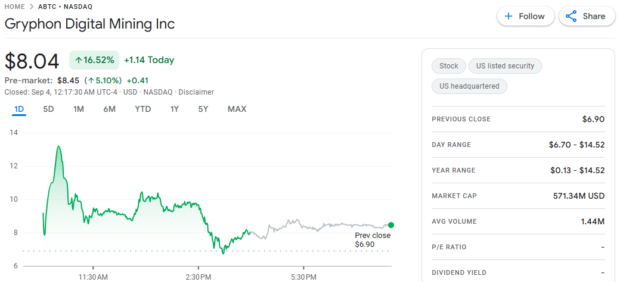Show MAX chart range
Screen dimensions: 620x282
point(237,109)
